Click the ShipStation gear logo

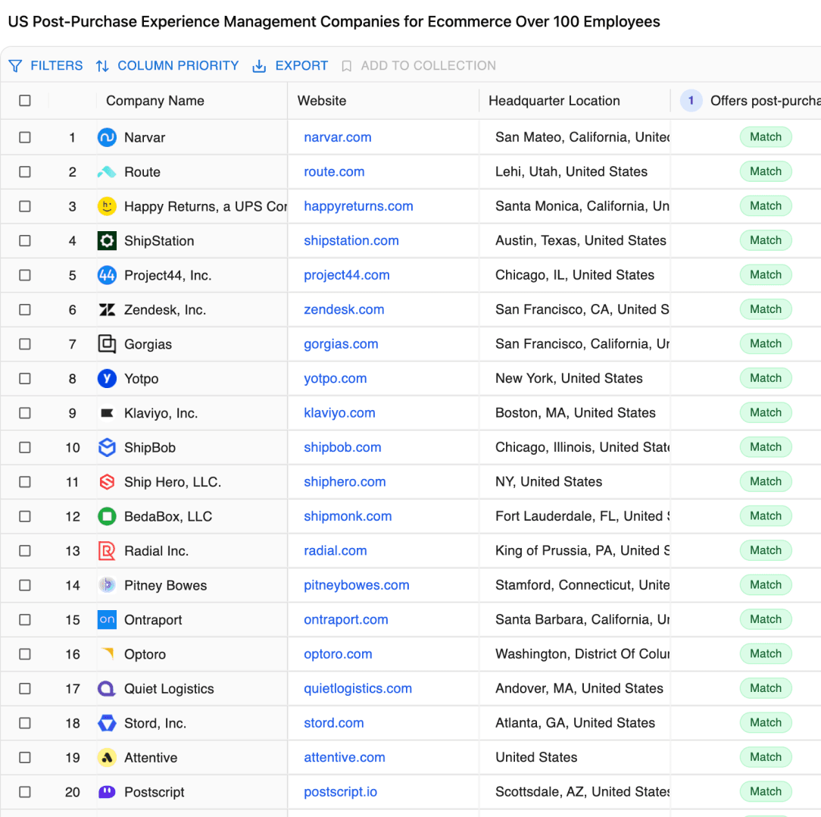[107, 241]
